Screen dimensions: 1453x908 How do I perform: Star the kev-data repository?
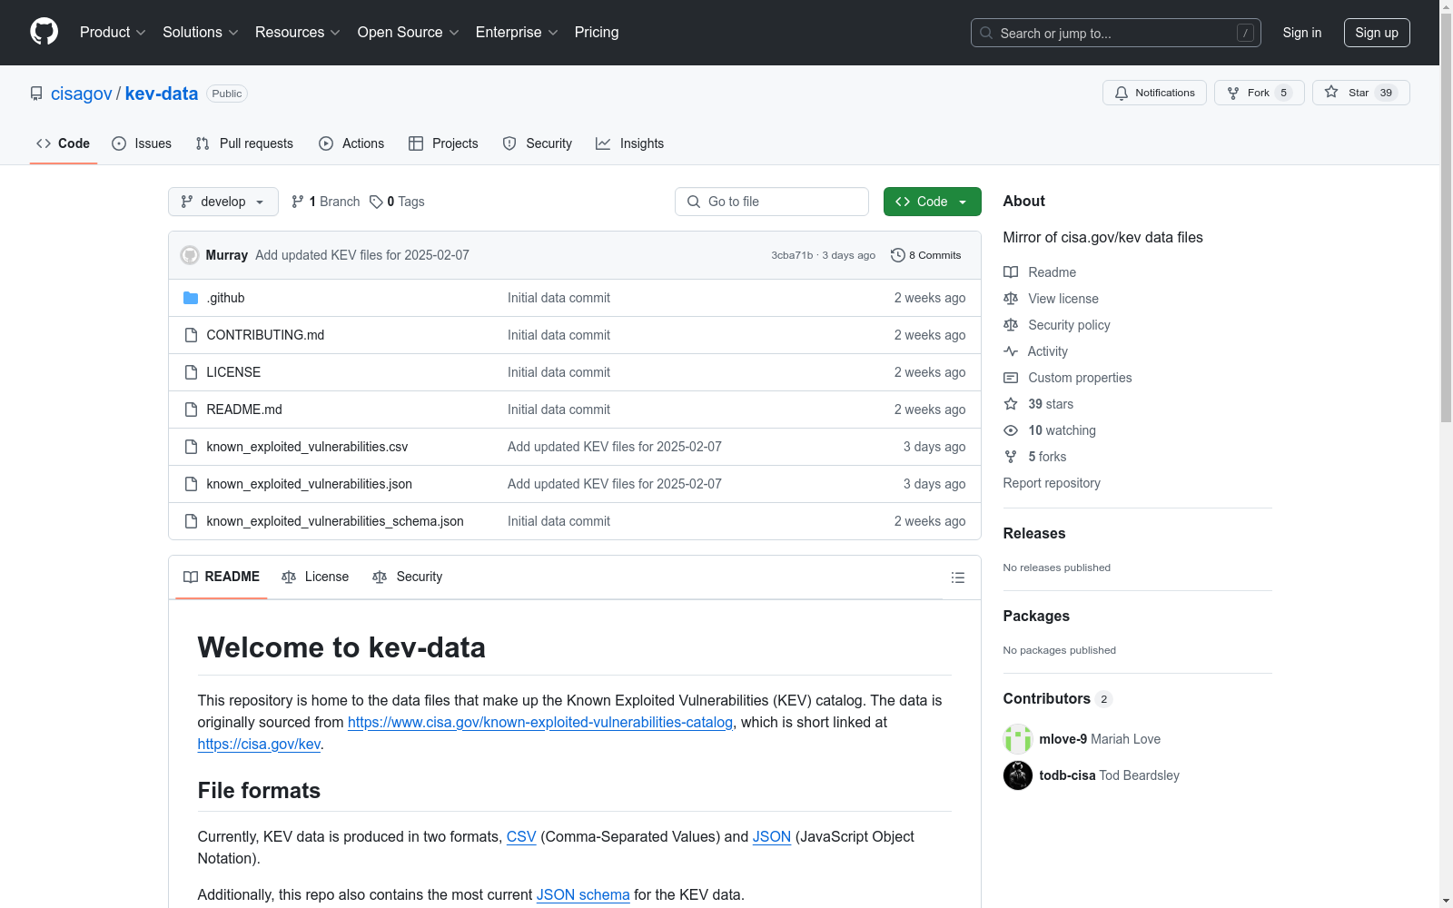(1360, 93)
